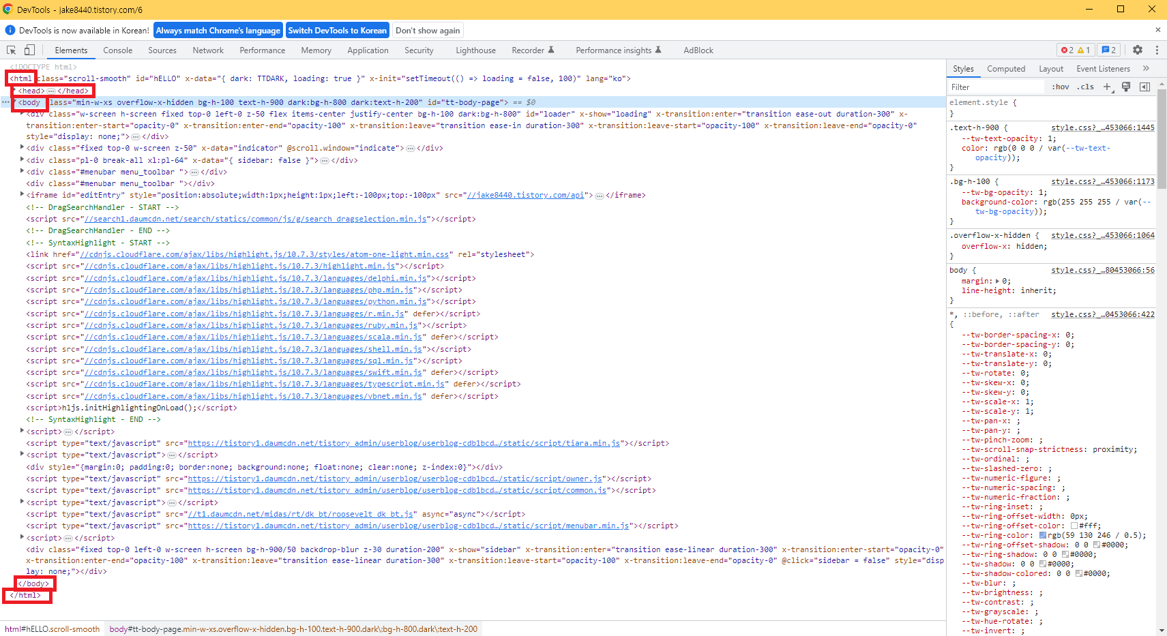
Task: Open the Recorder panel tab
Action: [533, 50]
